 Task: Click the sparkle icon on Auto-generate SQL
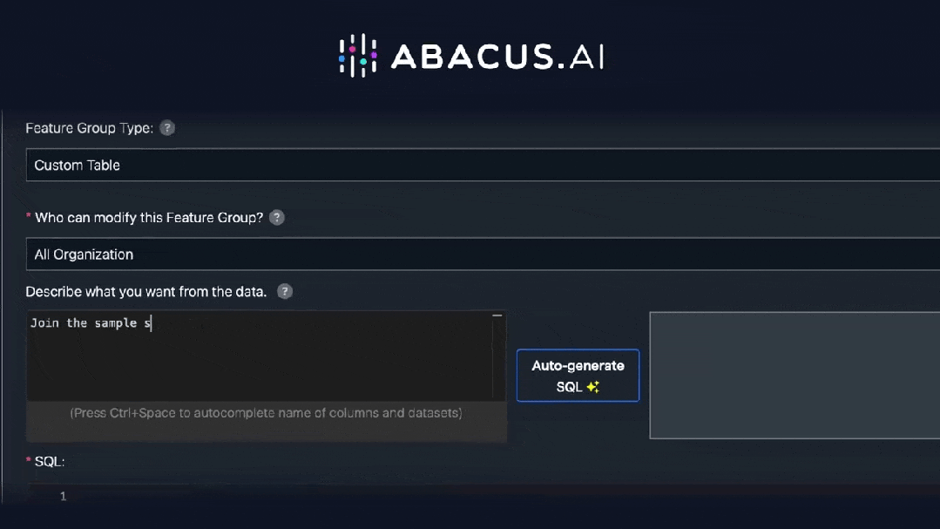593,387
